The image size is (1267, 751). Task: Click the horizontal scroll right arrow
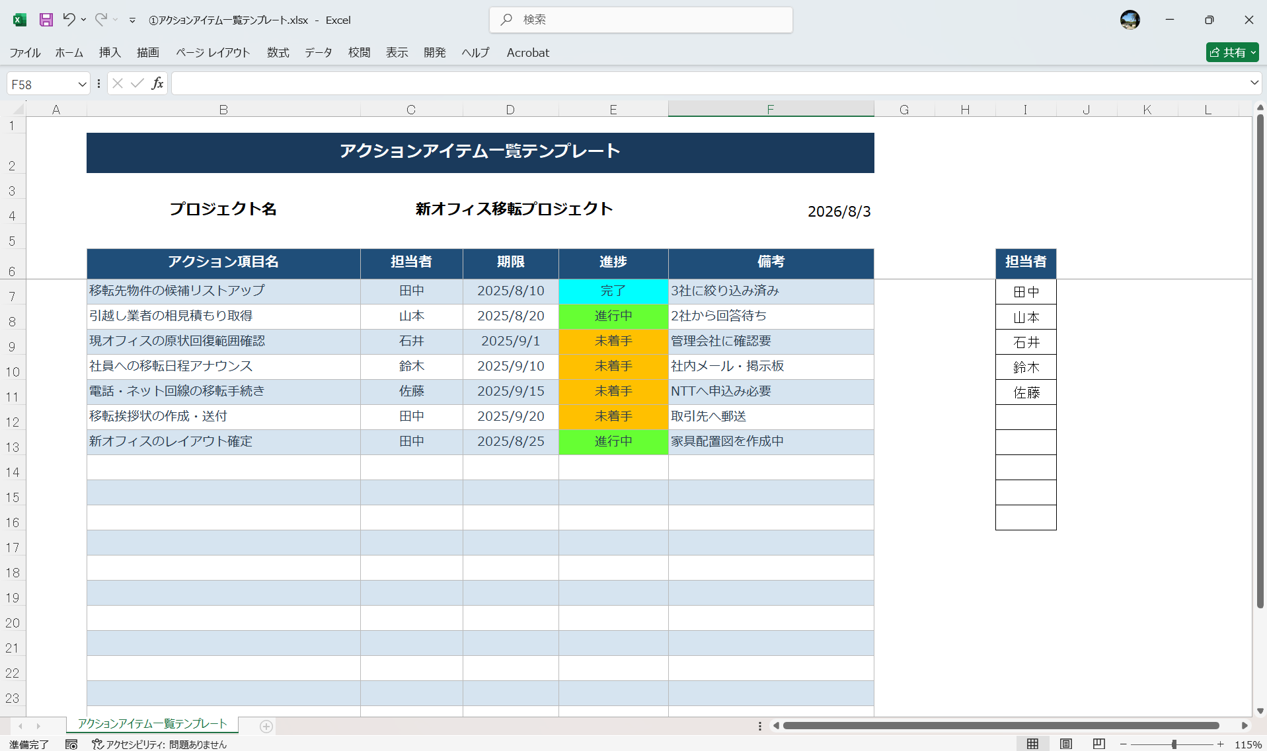(x=1245, y=726)
